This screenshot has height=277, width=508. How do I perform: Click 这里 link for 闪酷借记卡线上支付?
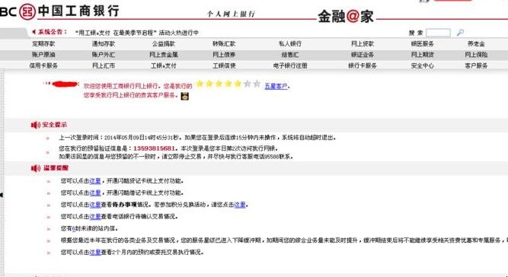click(95, 193)
